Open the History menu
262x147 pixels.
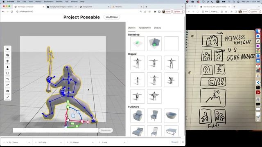(38, 2)
